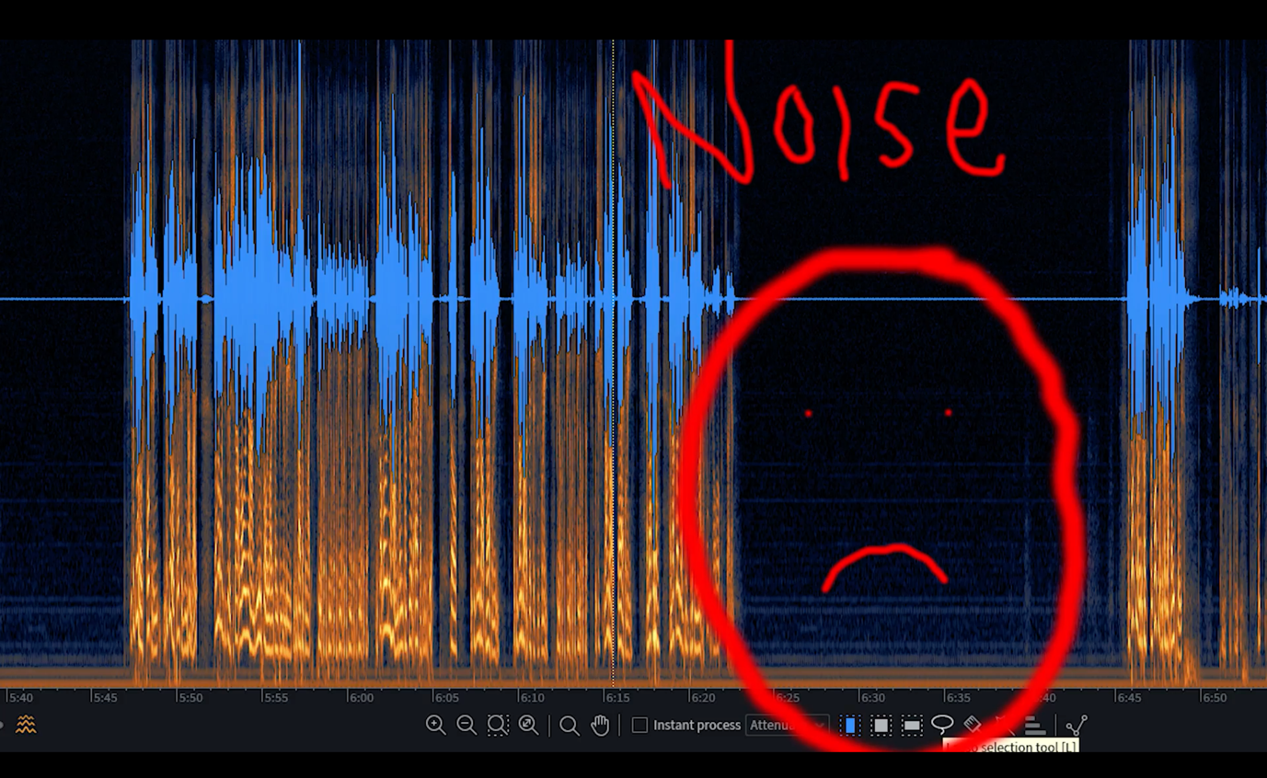This screenshot has height=778, width=1267.
Task: Click the 6:10 mark on the time ruler
Action: [532, 698]
